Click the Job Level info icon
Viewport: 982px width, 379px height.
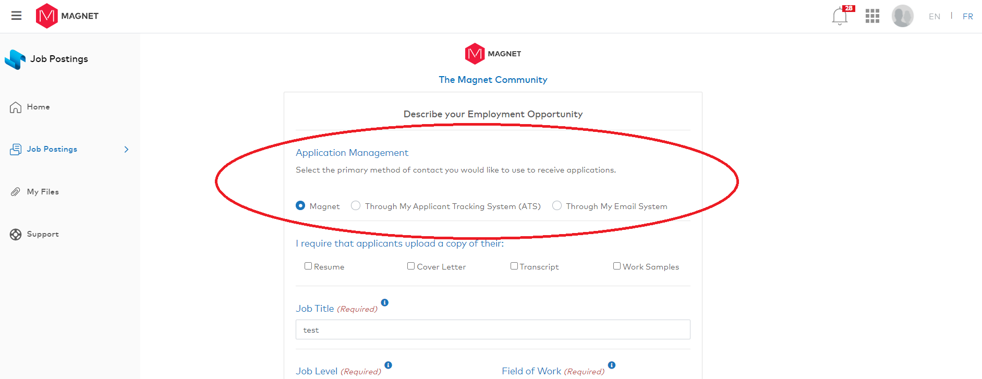(x=388, y=365)
